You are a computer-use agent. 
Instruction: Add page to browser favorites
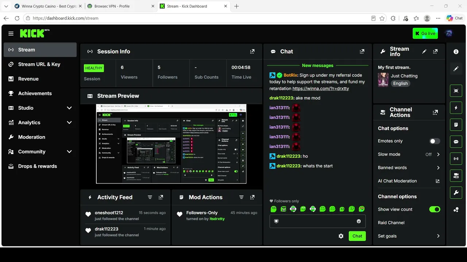click(x=382, y=18)
